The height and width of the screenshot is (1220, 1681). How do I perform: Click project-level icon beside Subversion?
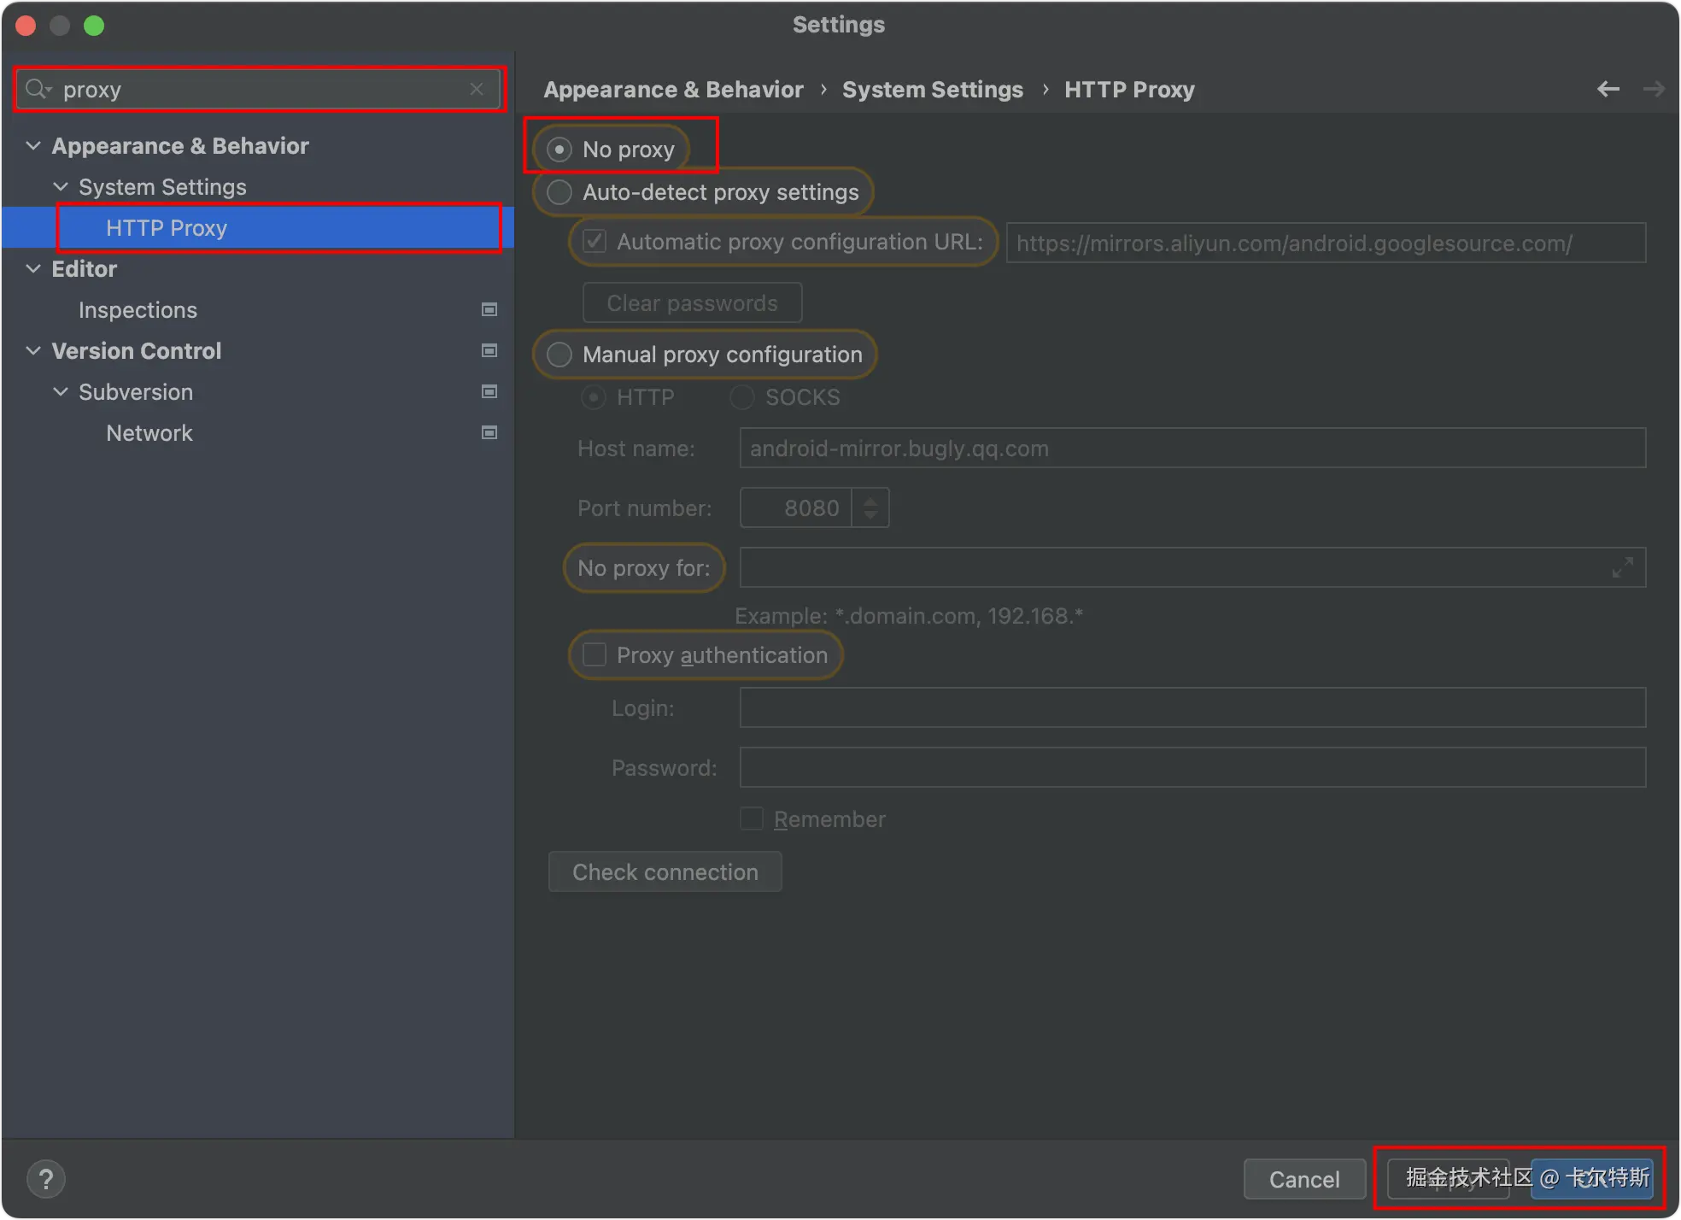pos(489,391)
